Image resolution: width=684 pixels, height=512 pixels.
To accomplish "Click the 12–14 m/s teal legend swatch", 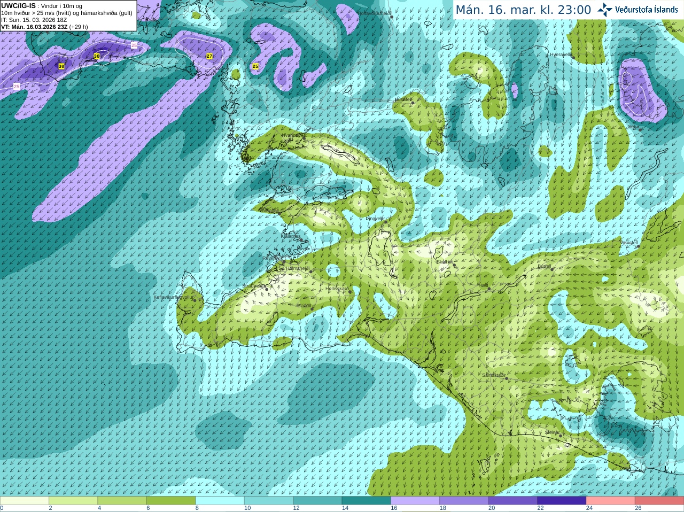I will [317, 501].
